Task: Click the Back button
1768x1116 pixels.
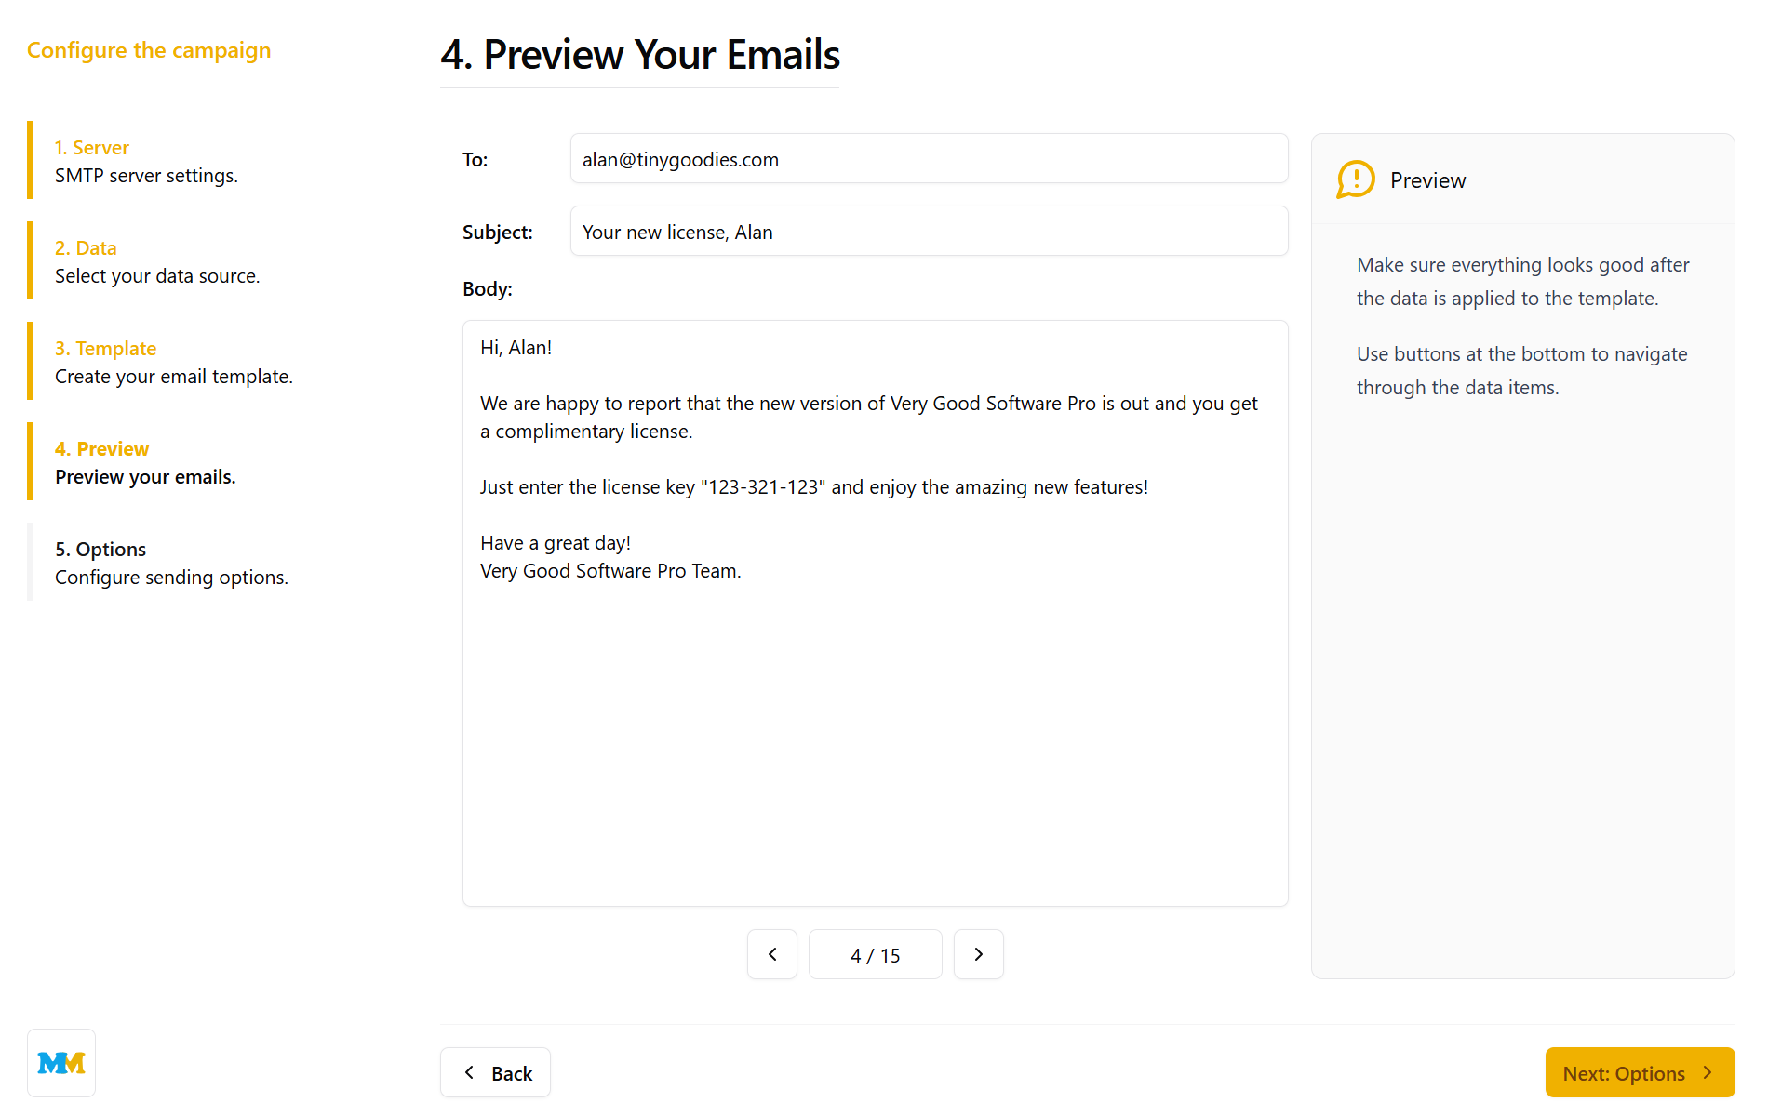Action: pos(495,1072)
